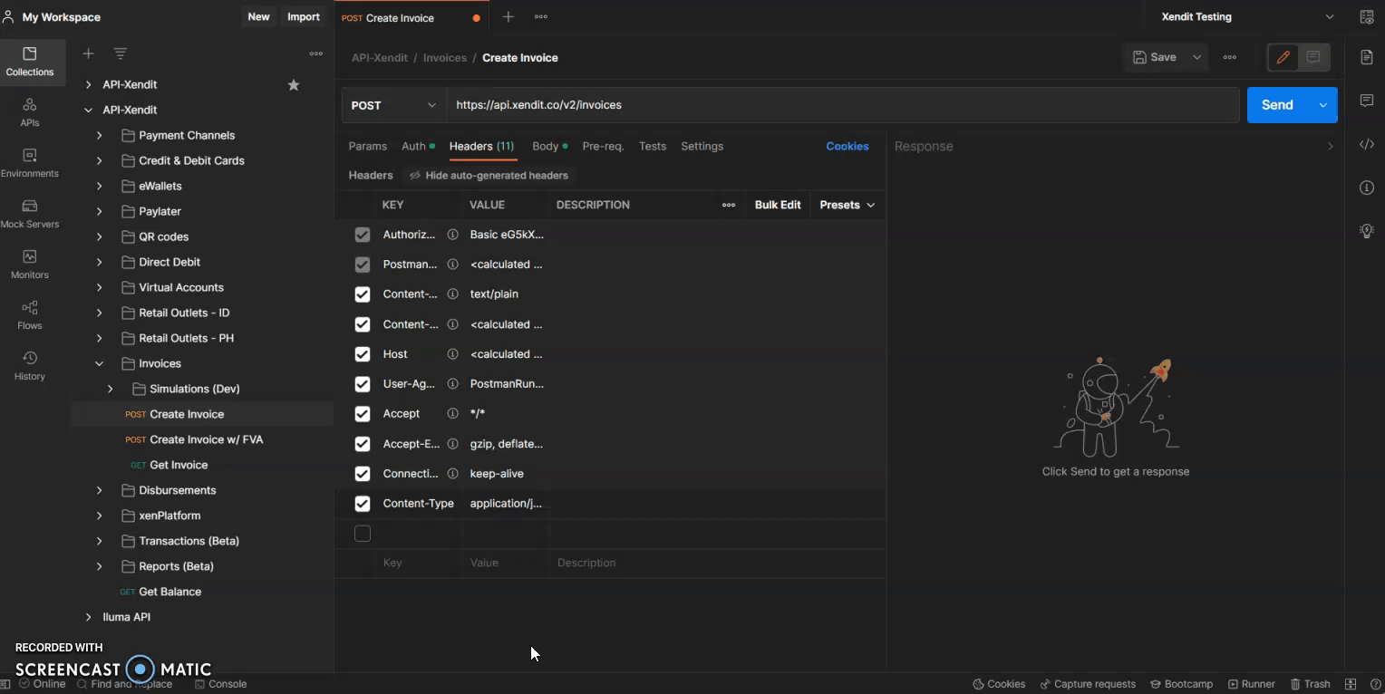
Task: Switch to the Tests tab
Action: pos(653,146)
